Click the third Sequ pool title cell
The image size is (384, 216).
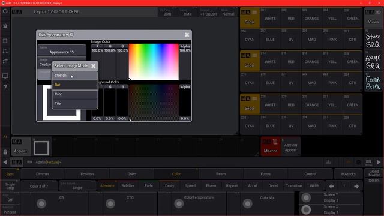[x=250, y=104]
